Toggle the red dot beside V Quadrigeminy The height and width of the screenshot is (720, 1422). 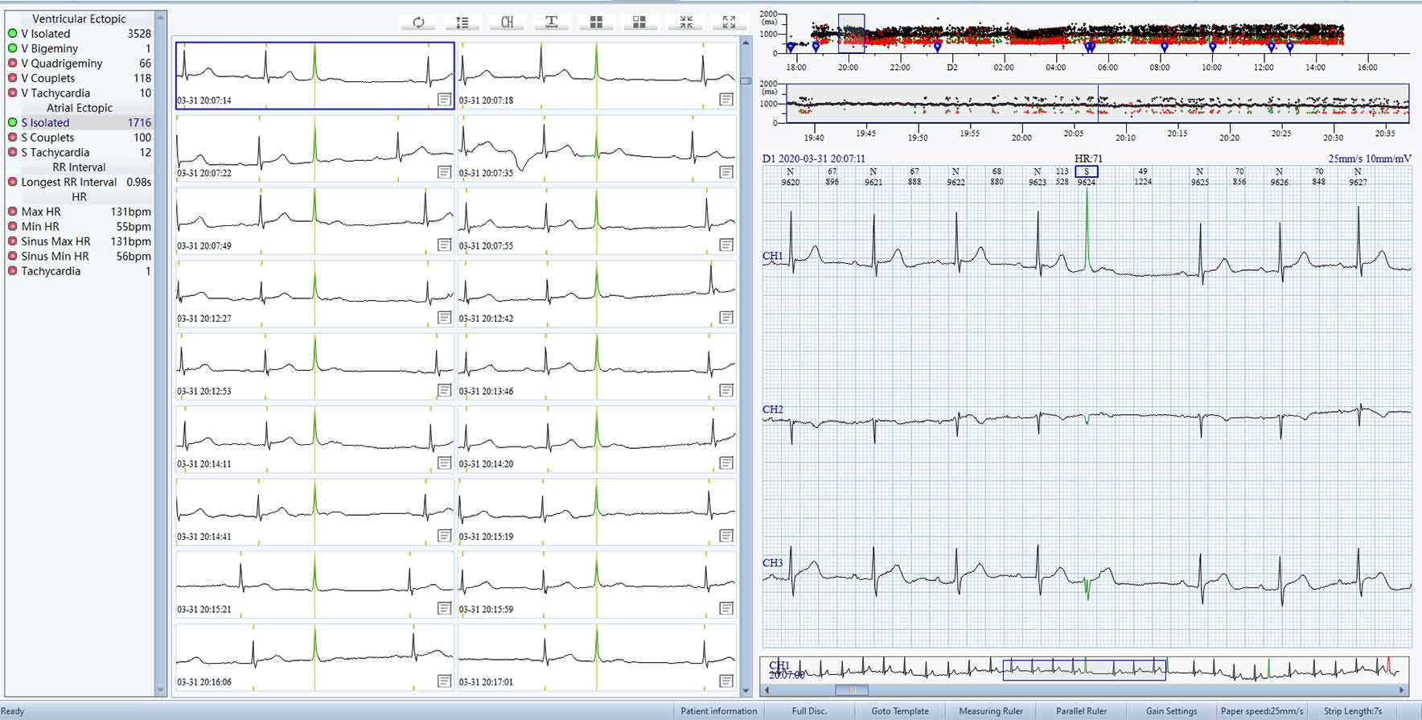pyautogui.click(x=12, y=63)
